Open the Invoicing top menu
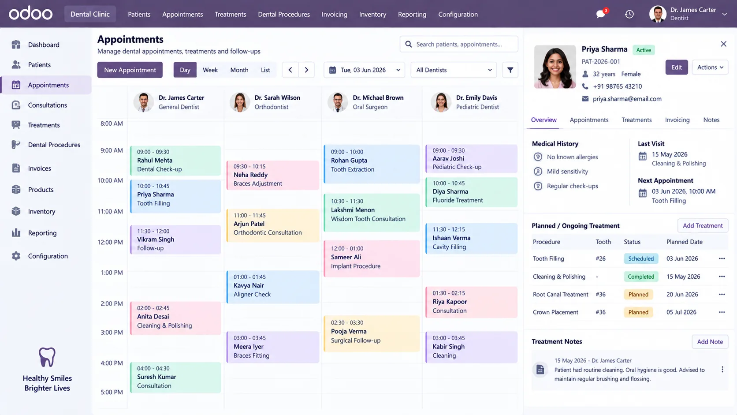The height and width of the screenshot is (415, 737). click(x=334, y=14)
